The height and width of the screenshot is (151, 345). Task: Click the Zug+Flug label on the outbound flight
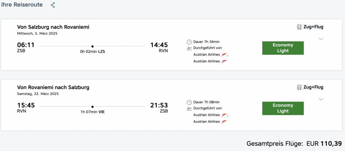click(x=313, y=27)
